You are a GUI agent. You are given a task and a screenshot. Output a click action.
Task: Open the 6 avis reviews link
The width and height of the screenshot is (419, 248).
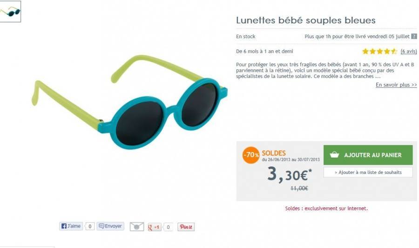point(408,51)
